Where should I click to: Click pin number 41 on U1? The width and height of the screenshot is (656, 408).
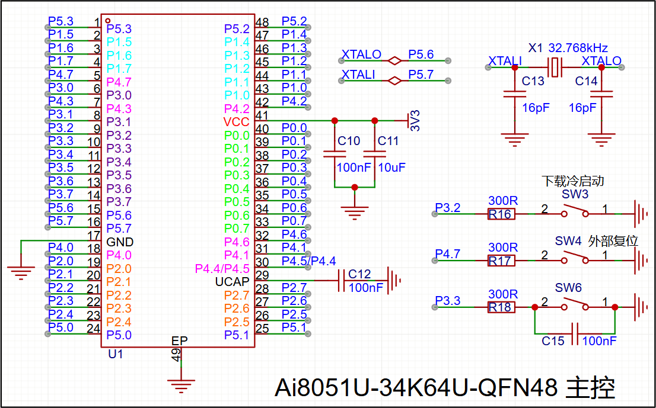point(262,115)
